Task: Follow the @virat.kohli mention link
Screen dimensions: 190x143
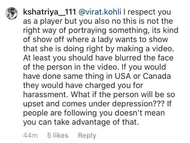Action: pos(100,12)
